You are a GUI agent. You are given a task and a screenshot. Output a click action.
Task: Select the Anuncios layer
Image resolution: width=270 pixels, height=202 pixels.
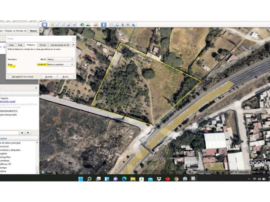[4, 146]
